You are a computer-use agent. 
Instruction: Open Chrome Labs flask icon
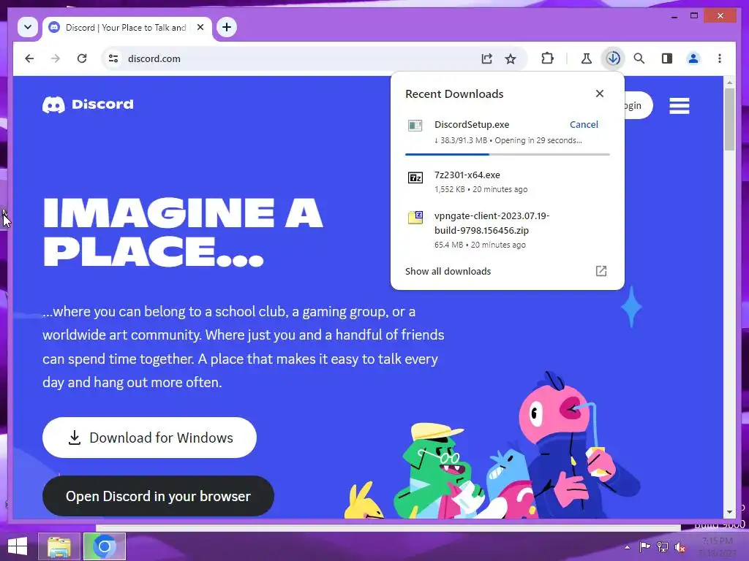click(x=586, y=58)
